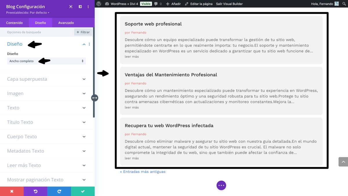Viewport: 348px width, 196px height.
Task: Redo changes with the blue redo icon
Action: click(x=59, y=191)
